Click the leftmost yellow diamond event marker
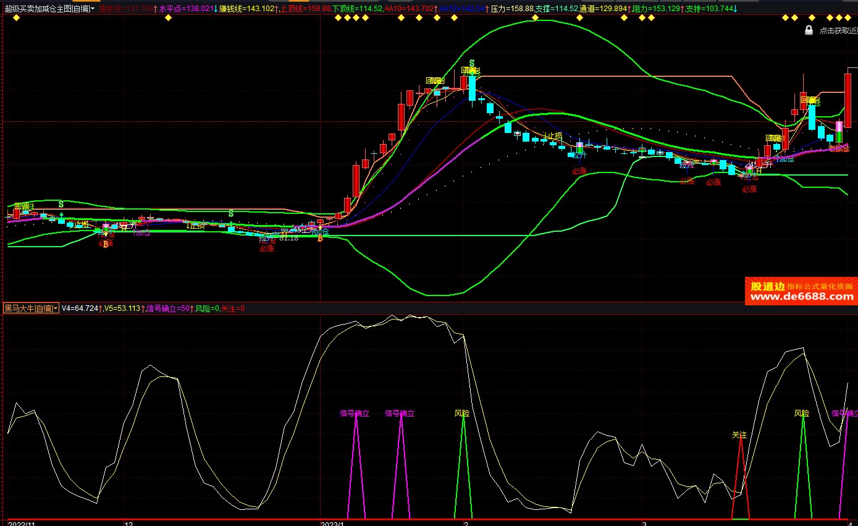The width and height of the screenshot is (858, 526). pyautogui.click(x=16, y=18)
